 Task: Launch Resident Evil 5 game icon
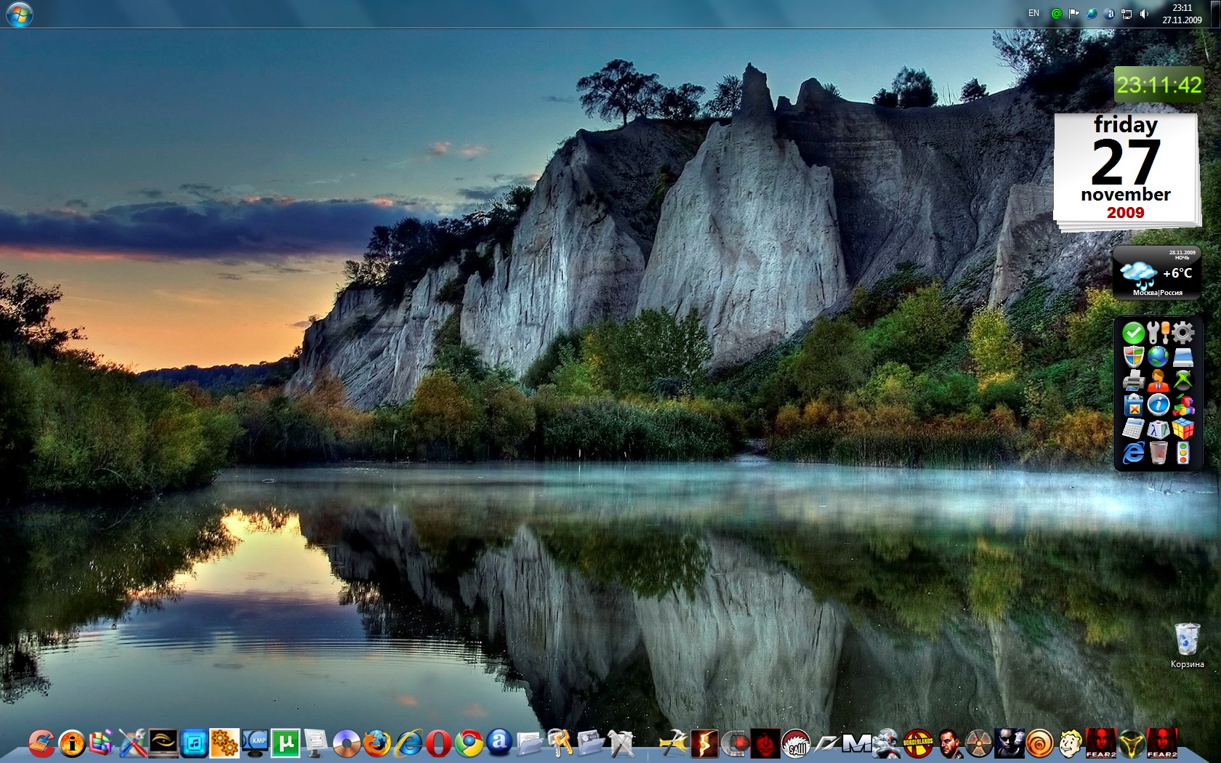click(704, 743)
